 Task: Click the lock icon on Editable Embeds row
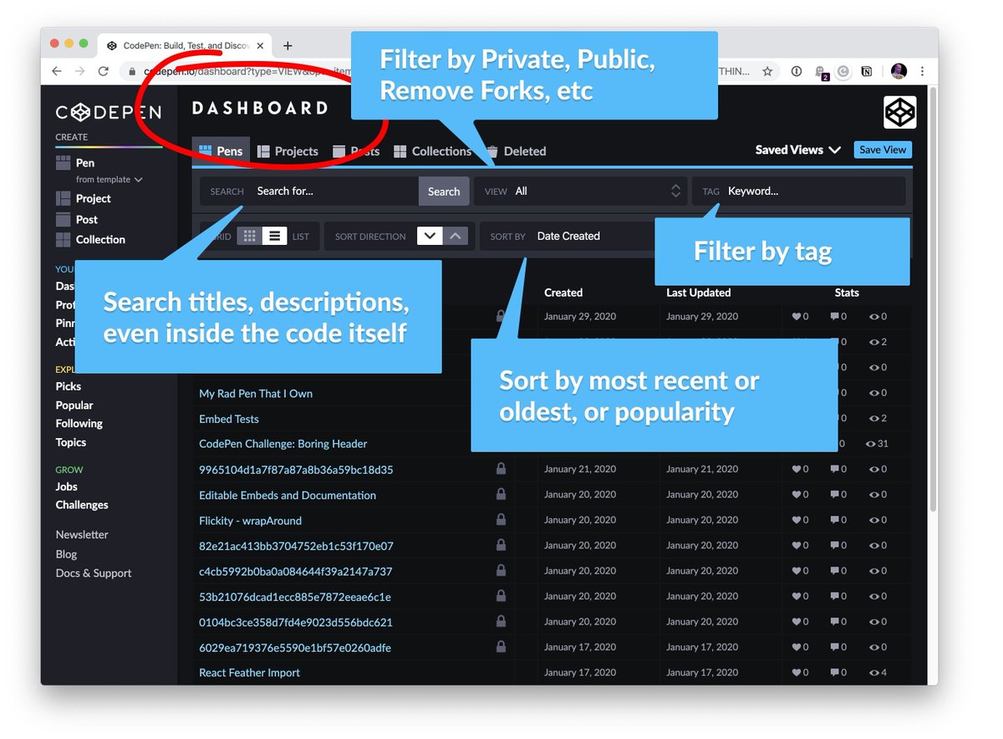[x=501, y=494]
